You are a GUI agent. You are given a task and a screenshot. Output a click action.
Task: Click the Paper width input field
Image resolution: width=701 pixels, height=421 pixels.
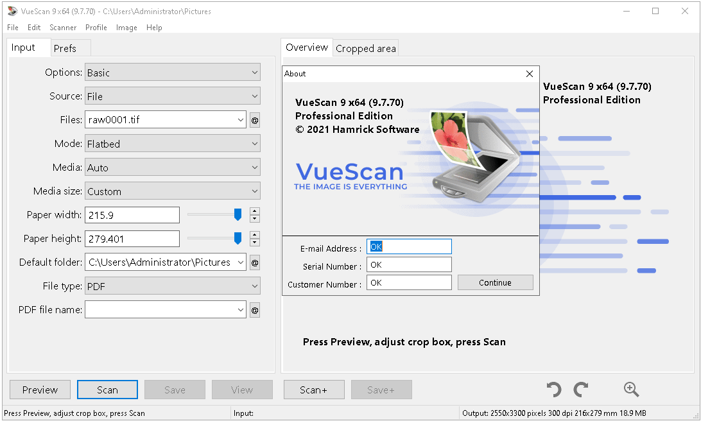132,215
